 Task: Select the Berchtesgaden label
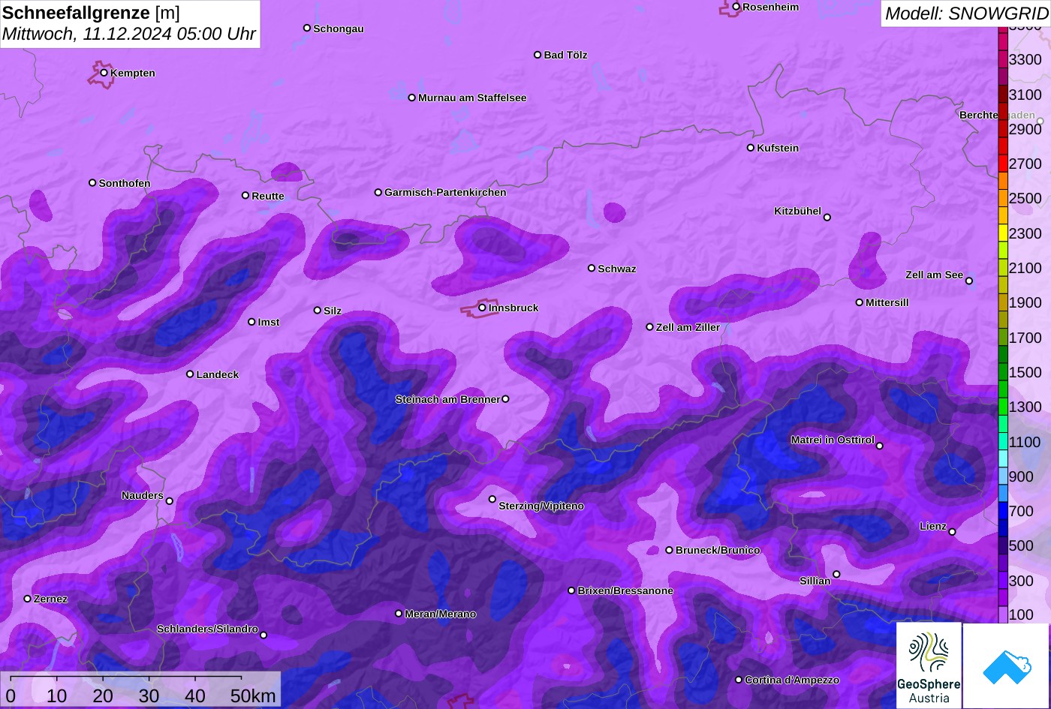click(997, 116)
